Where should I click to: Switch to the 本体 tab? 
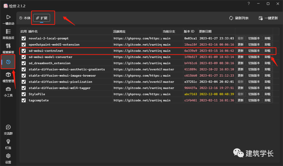[25, 18]
